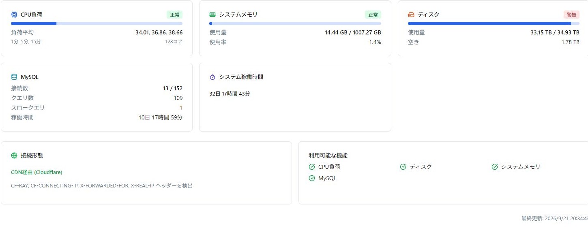
Task: Click the CDN経由 (Cloudflare) green text
Action: point(36,172)
